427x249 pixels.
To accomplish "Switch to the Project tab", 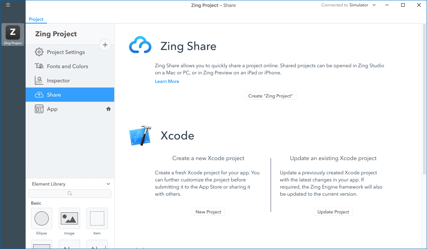I will click(x=36, y=20).
